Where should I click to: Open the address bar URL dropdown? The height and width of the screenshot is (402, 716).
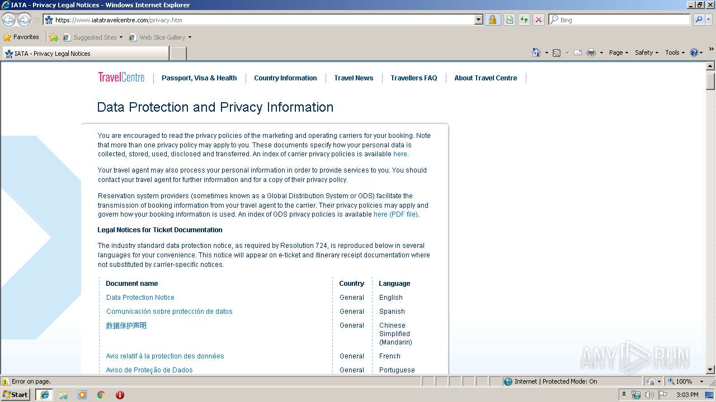pyautogui.click(x=478, y=20)
